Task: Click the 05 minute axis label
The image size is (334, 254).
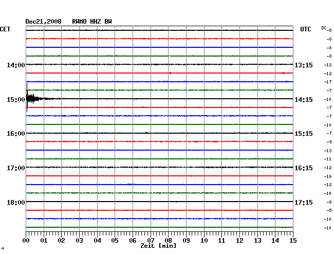Action: (x=115, y=240)
